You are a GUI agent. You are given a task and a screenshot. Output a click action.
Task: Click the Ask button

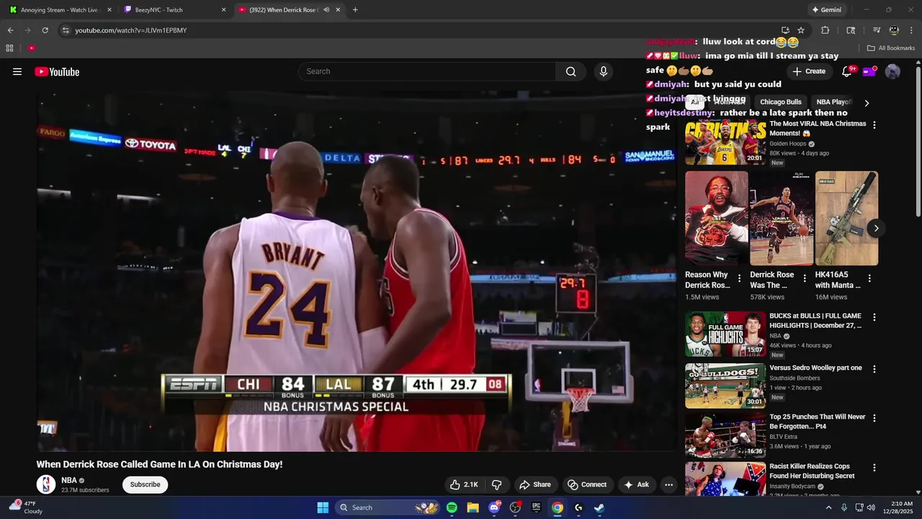coord(636,484)
